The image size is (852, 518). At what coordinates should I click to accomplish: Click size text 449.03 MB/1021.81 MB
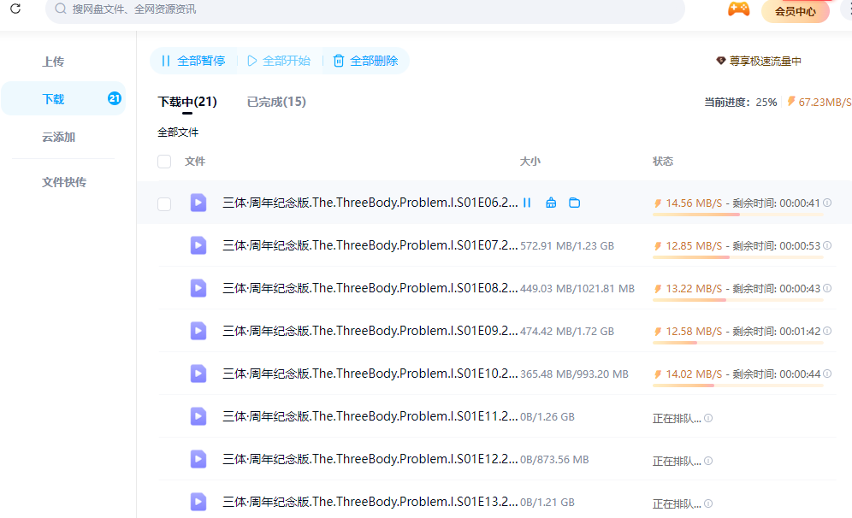pos(577,288)
